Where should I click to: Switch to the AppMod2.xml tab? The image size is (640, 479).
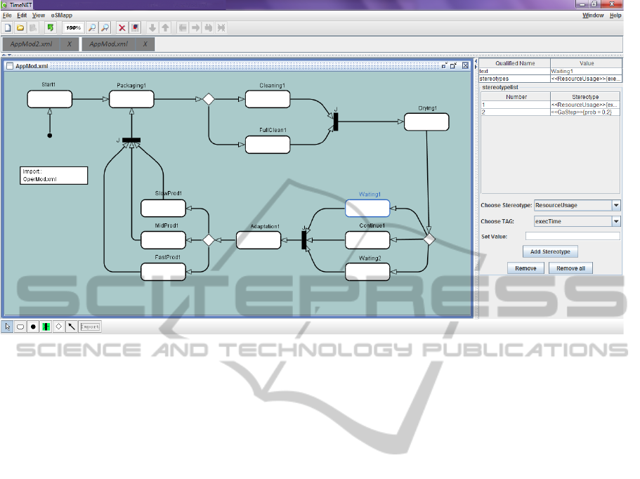pyautogui.click(x=32, y=44)
